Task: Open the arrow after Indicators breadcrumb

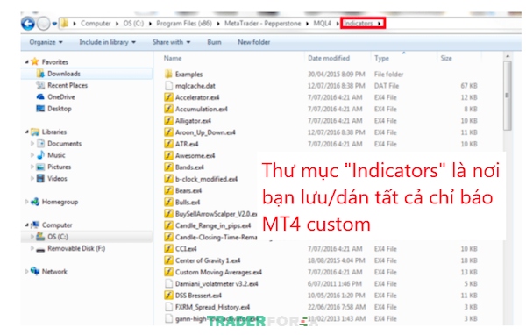Action: coord(379,23)
